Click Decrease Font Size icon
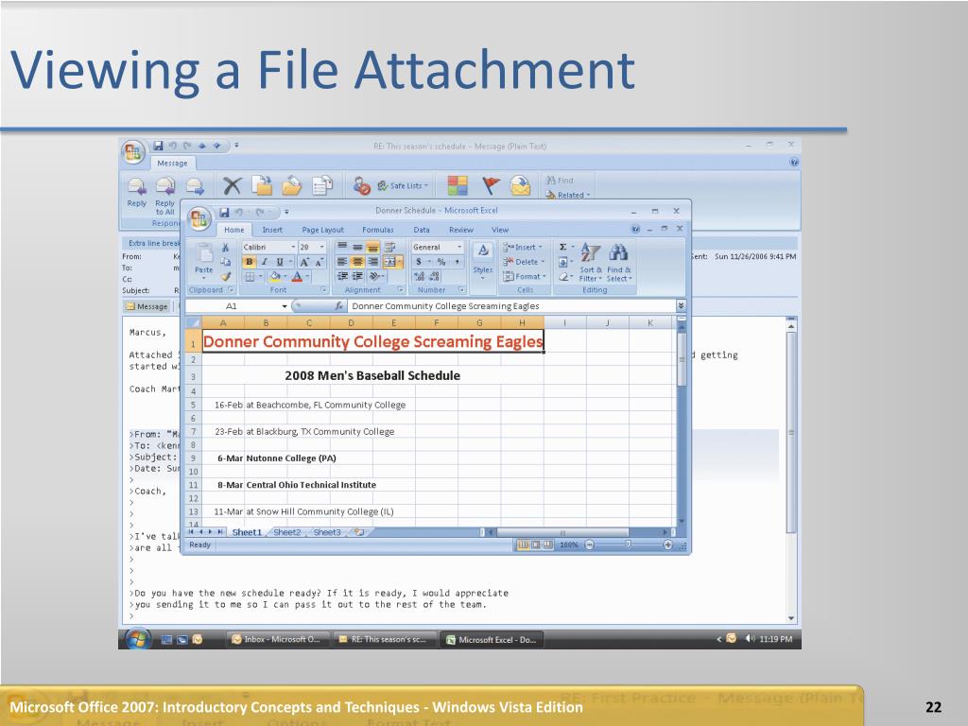The width and height of the screenshot is (968, 726). point(319,262)
